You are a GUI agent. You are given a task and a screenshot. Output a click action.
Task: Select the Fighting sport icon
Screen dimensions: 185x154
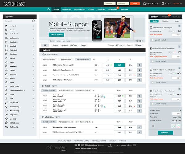(6, 54)
